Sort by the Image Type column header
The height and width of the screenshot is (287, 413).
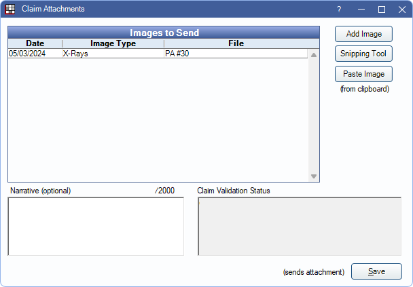[113, 43]
